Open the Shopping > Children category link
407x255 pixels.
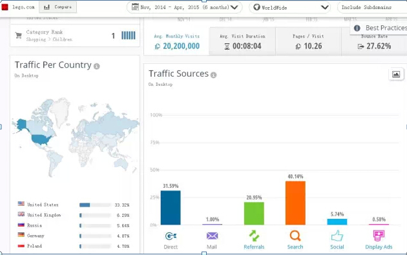point(49,39)
